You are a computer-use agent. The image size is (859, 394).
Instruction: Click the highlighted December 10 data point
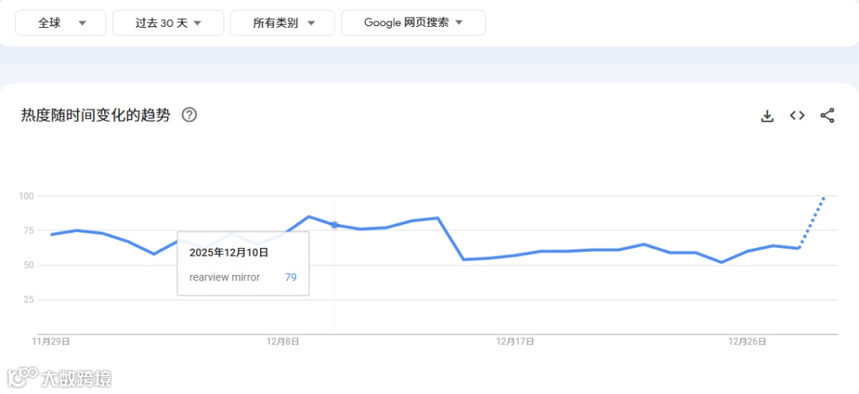click(x=335, y=225)
